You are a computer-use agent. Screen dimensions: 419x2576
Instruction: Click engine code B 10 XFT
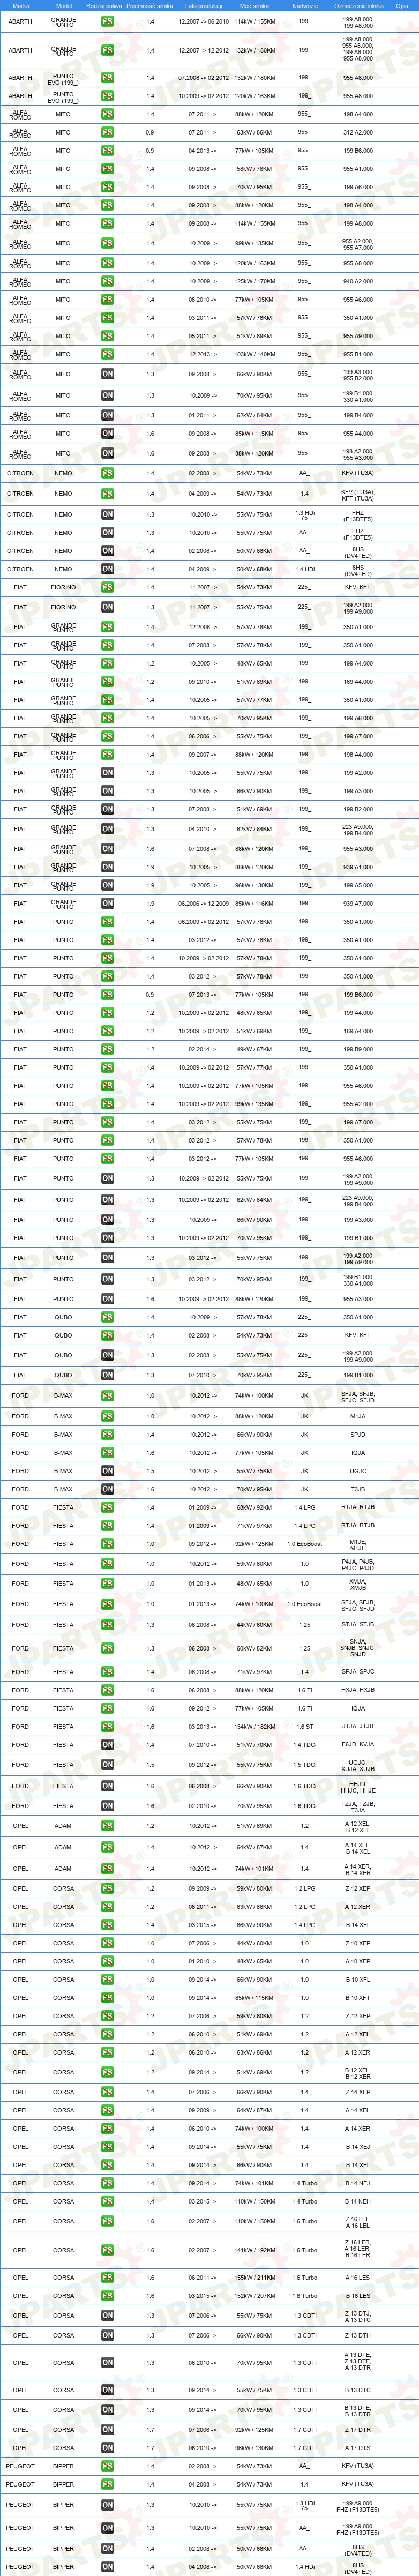[358, 1998]
